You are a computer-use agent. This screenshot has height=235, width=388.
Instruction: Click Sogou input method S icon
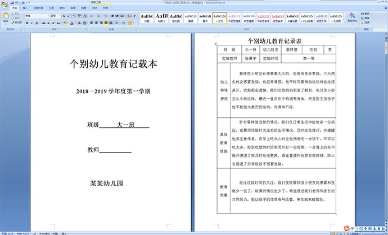click(347, 228)
